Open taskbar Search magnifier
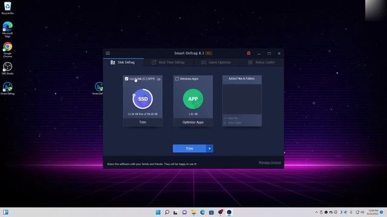This screenshot has width=387, height=217. (x=167, y=212)
